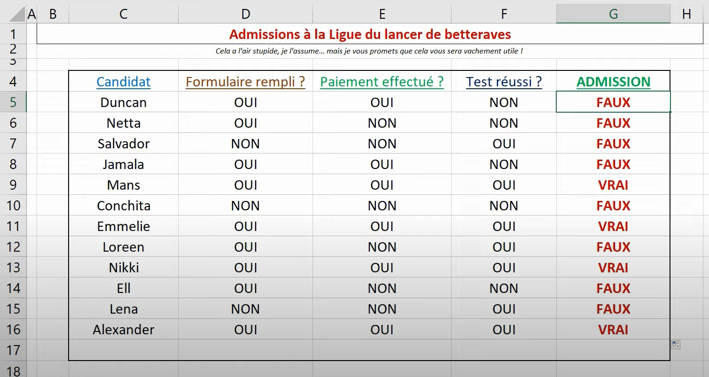Click Salvador's NON in Formulaire column
This screenshot has height=377, width=709.
tap(245, 144)
